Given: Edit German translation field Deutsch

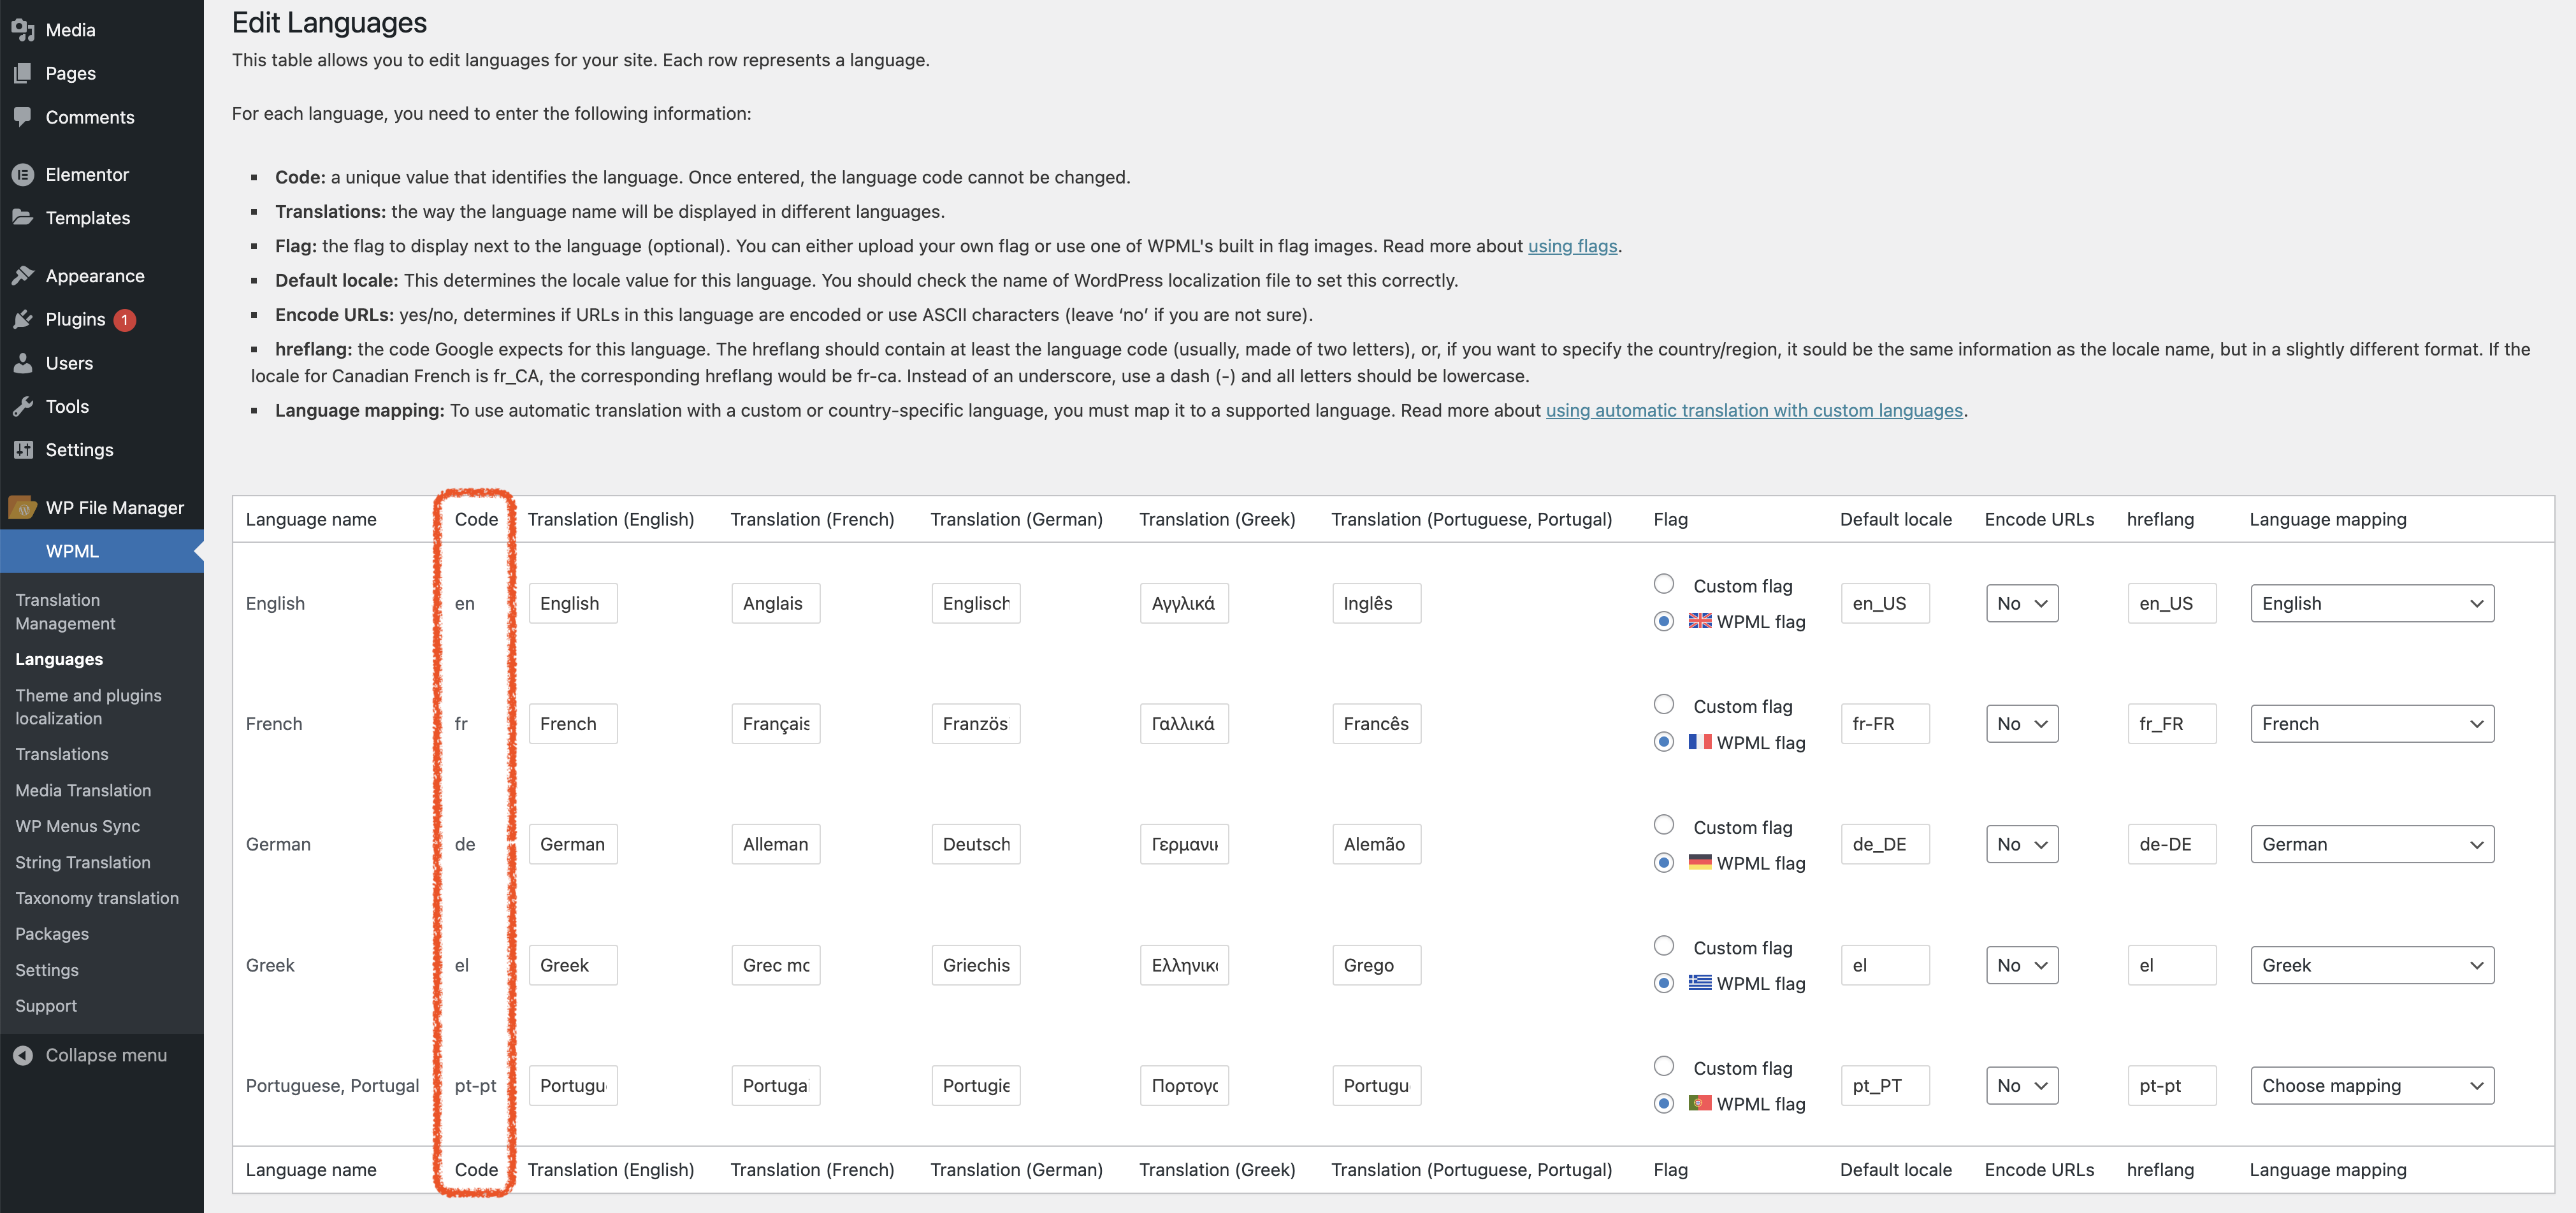Looking at the screenshot, I should 975,844.
